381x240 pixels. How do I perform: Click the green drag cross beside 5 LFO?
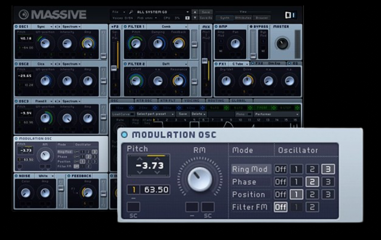226,108
